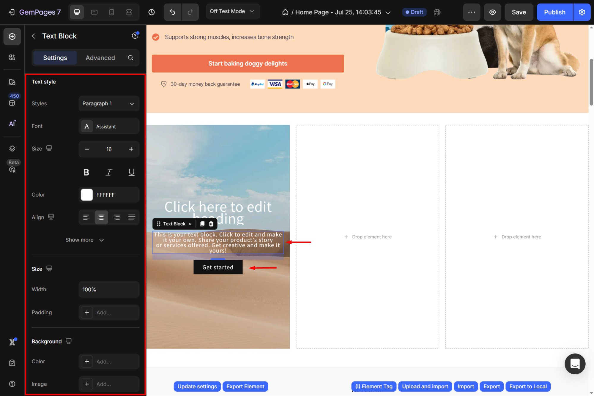This screenshot has height=396, width=594.
Task: Toggle bold text formatting
Action: coord(86,172)
